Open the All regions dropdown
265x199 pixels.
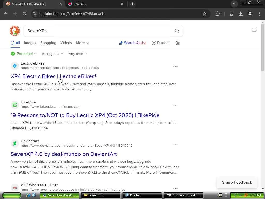pos(52,54)
